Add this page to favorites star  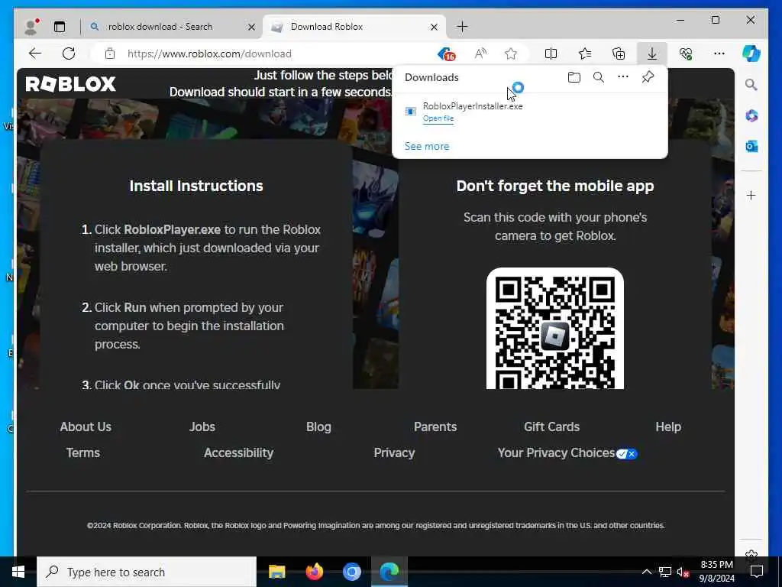coord(511,54)
